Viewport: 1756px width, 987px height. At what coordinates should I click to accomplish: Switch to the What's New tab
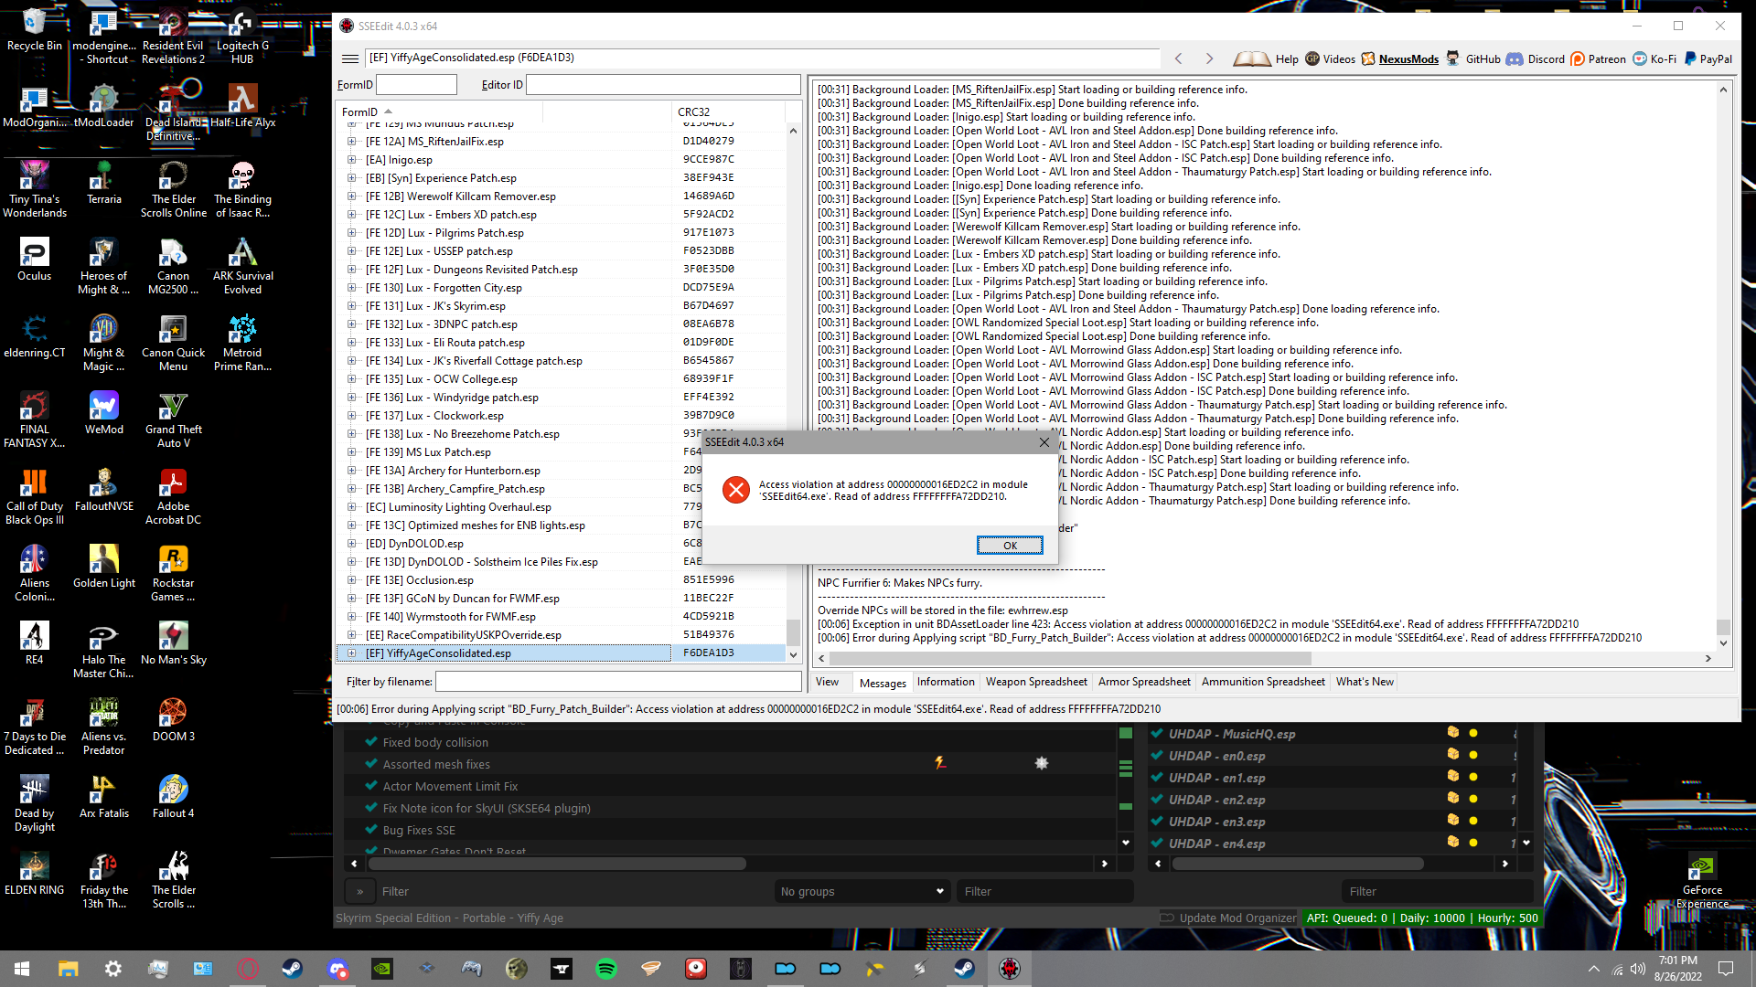coord(1365,682)
